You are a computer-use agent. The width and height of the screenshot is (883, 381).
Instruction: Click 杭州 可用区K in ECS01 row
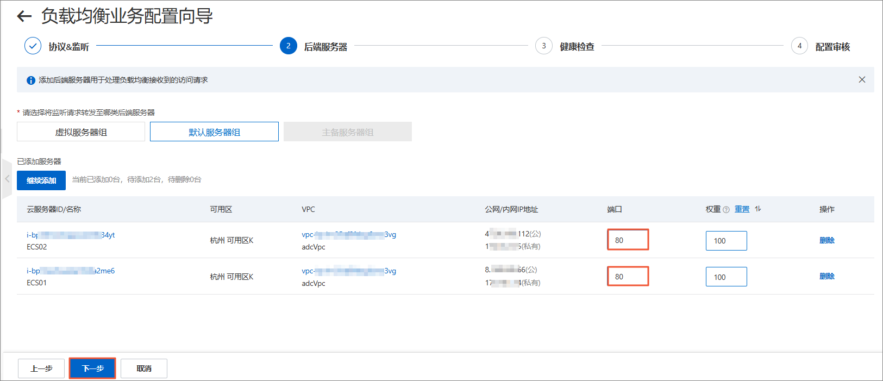[x=231, y=277]
